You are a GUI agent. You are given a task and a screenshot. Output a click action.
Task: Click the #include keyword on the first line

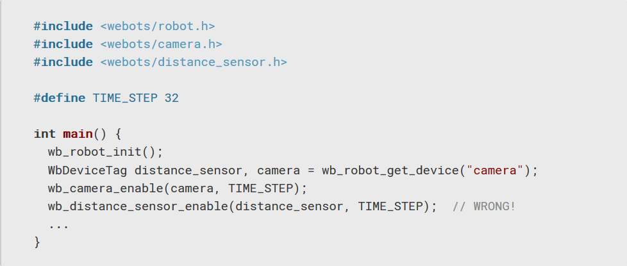63,26
